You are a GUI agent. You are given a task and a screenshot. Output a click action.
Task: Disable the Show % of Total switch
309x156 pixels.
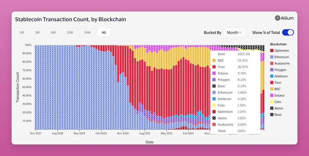pyautogui.click(x=288, y=33)
